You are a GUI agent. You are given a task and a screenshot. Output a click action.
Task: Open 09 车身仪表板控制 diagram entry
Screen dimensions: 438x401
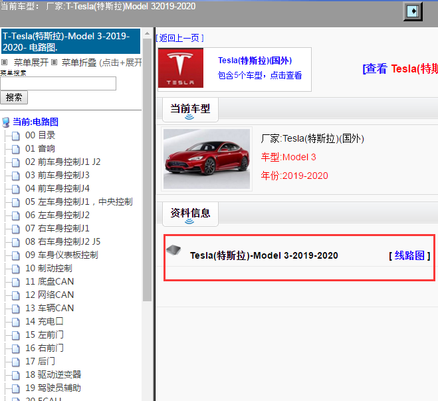point(61,255)
